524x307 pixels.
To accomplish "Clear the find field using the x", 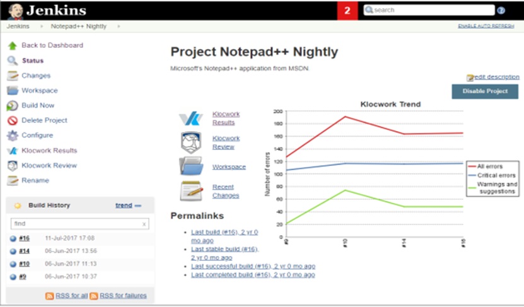I will click(x=144, y=224).
